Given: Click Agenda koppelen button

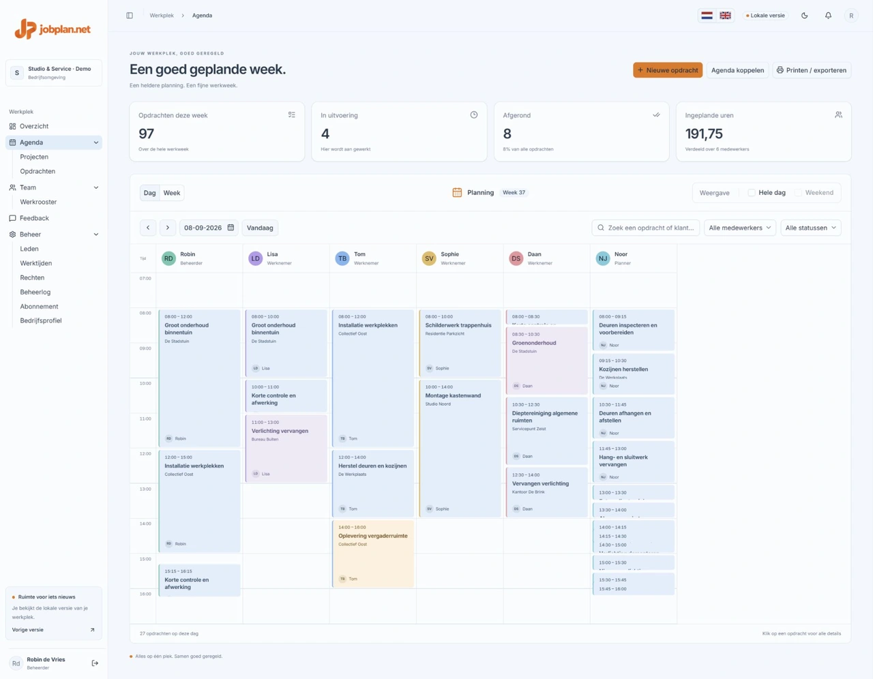Looking at the screenshot, I should pyautogui.click(x=737, y=70).
